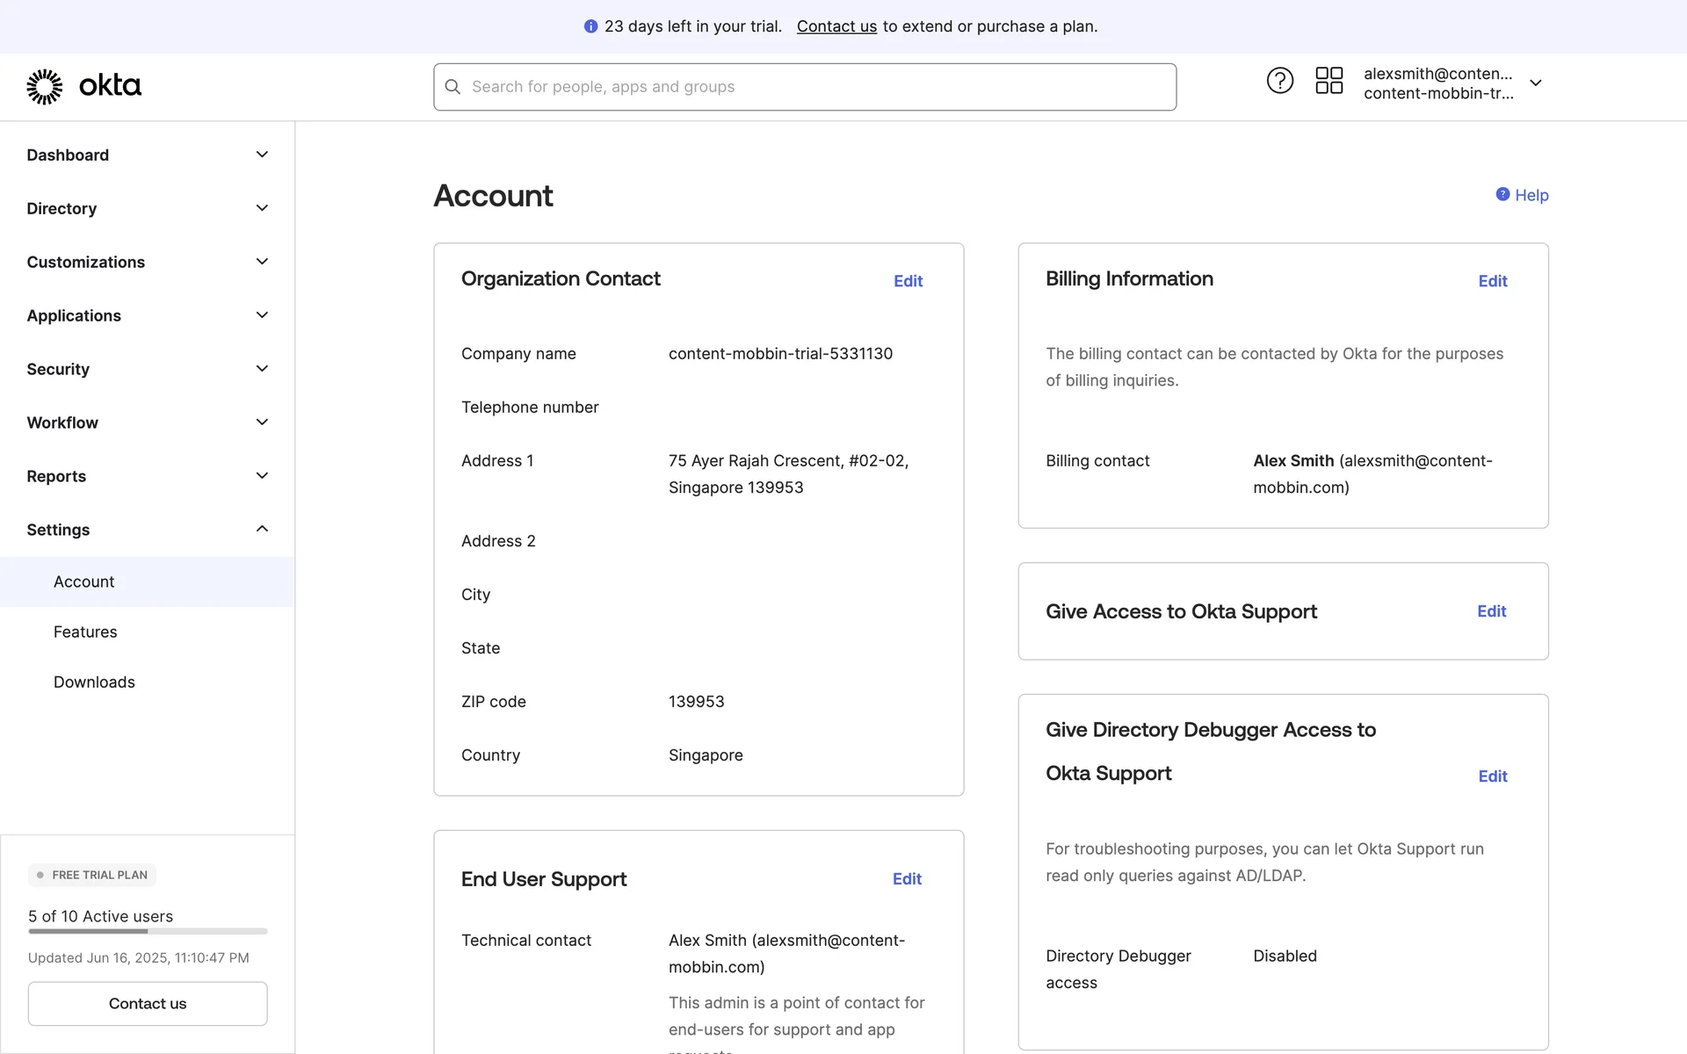Select the Account sidebar item
The image size is (1687, 1054).
point(84,581)
